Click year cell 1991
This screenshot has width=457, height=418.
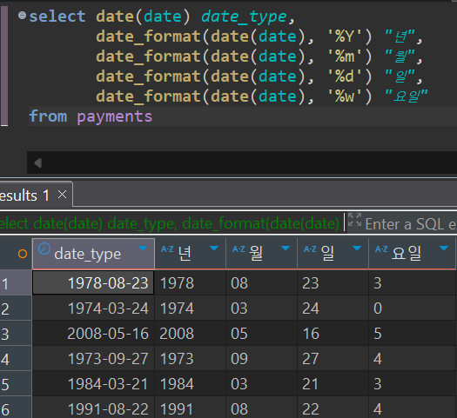point(191,408)
